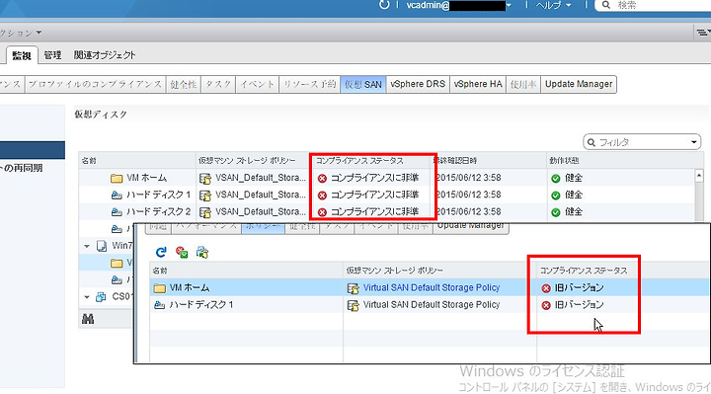Click the red error icon in ハード ディスク 1 upper row
This screenshot has width=711, height=394.
coord(322,196)
